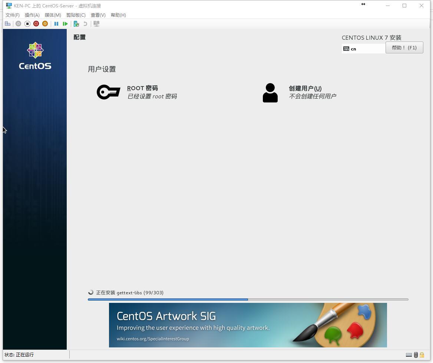Click the grey Start power icon
The image size is (433, 363).
tap(18, 24)
